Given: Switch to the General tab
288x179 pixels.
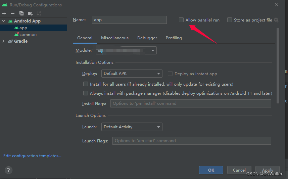Looking at the screenshot, I should point(85,38).
